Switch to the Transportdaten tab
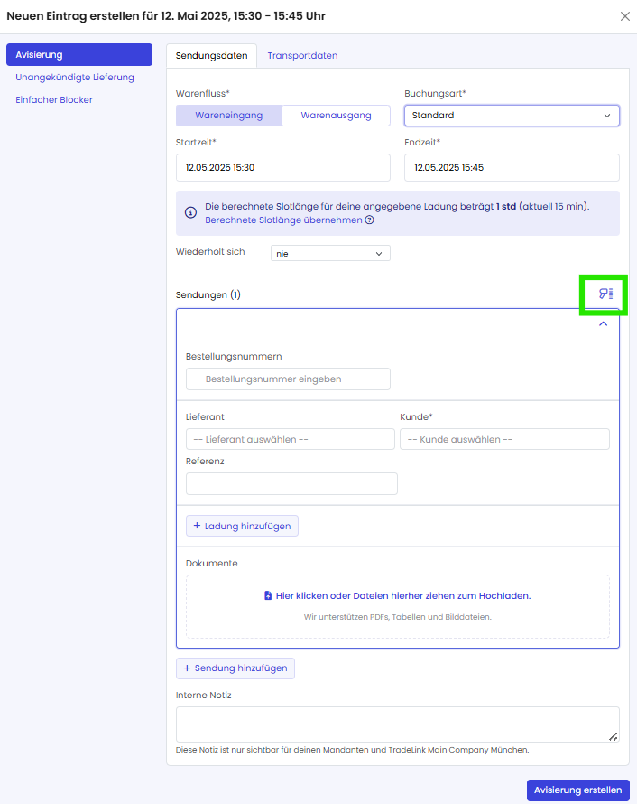 (x=302, y=56)
